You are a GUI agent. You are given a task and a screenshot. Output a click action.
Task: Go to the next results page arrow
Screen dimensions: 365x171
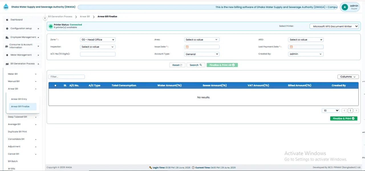pos(356,111)
